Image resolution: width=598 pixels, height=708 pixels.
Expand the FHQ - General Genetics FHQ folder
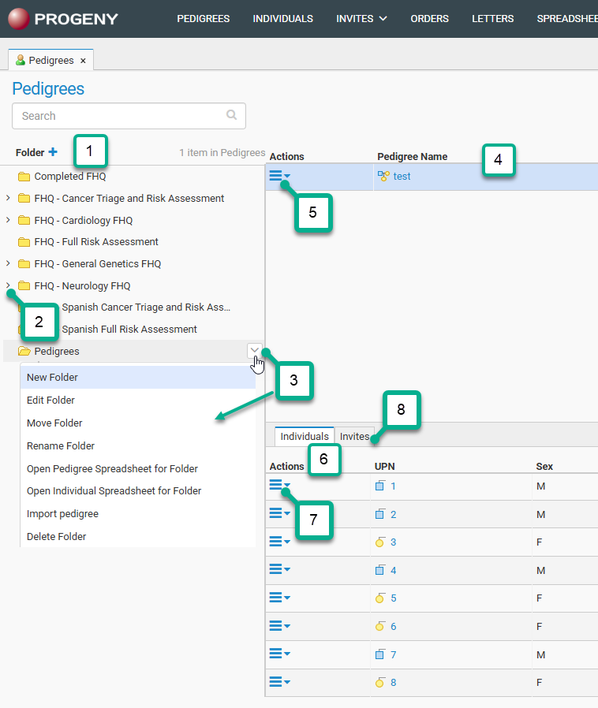pos(8,263)
